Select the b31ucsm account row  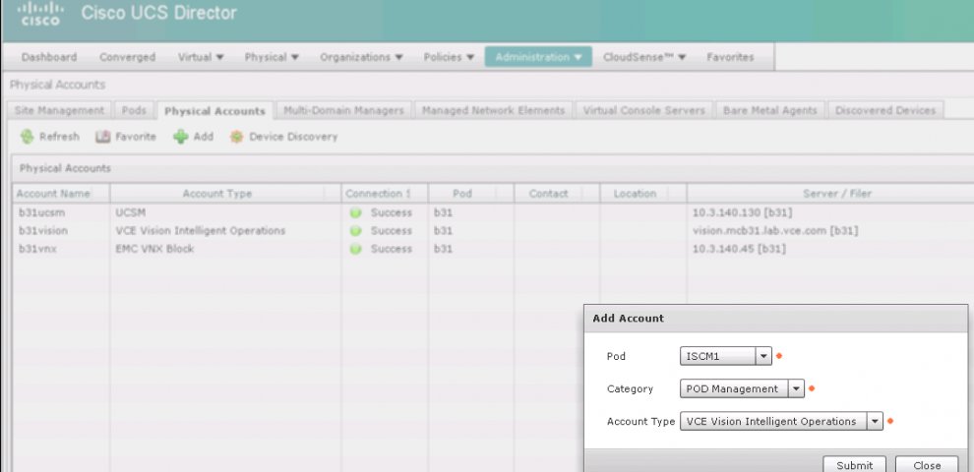[493, 213]
